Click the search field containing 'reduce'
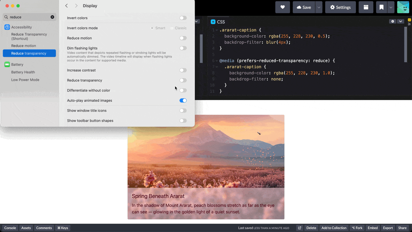Image resolution: width=412 pixels, height=232 pixels. pyautogui.click(x=30, y=17)
